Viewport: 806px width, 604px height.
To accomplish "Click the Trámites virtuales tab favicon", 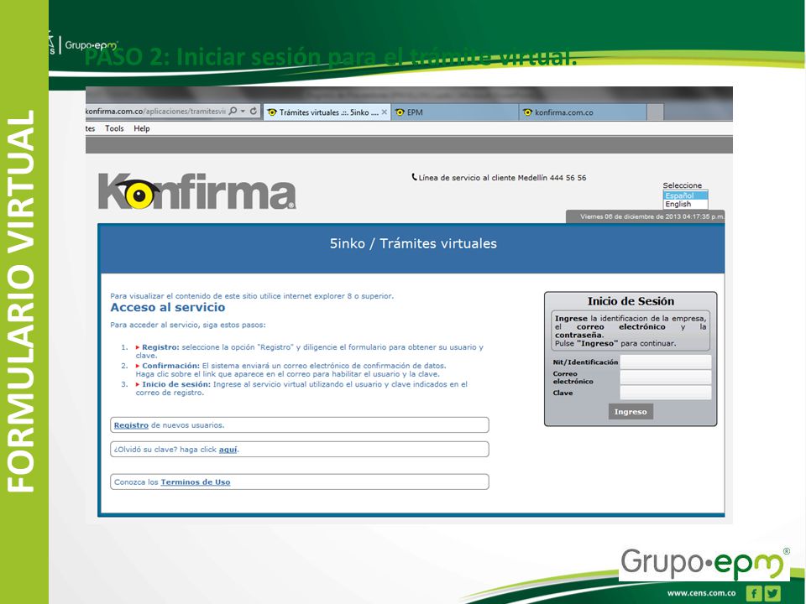I will (x=272, y=112).
